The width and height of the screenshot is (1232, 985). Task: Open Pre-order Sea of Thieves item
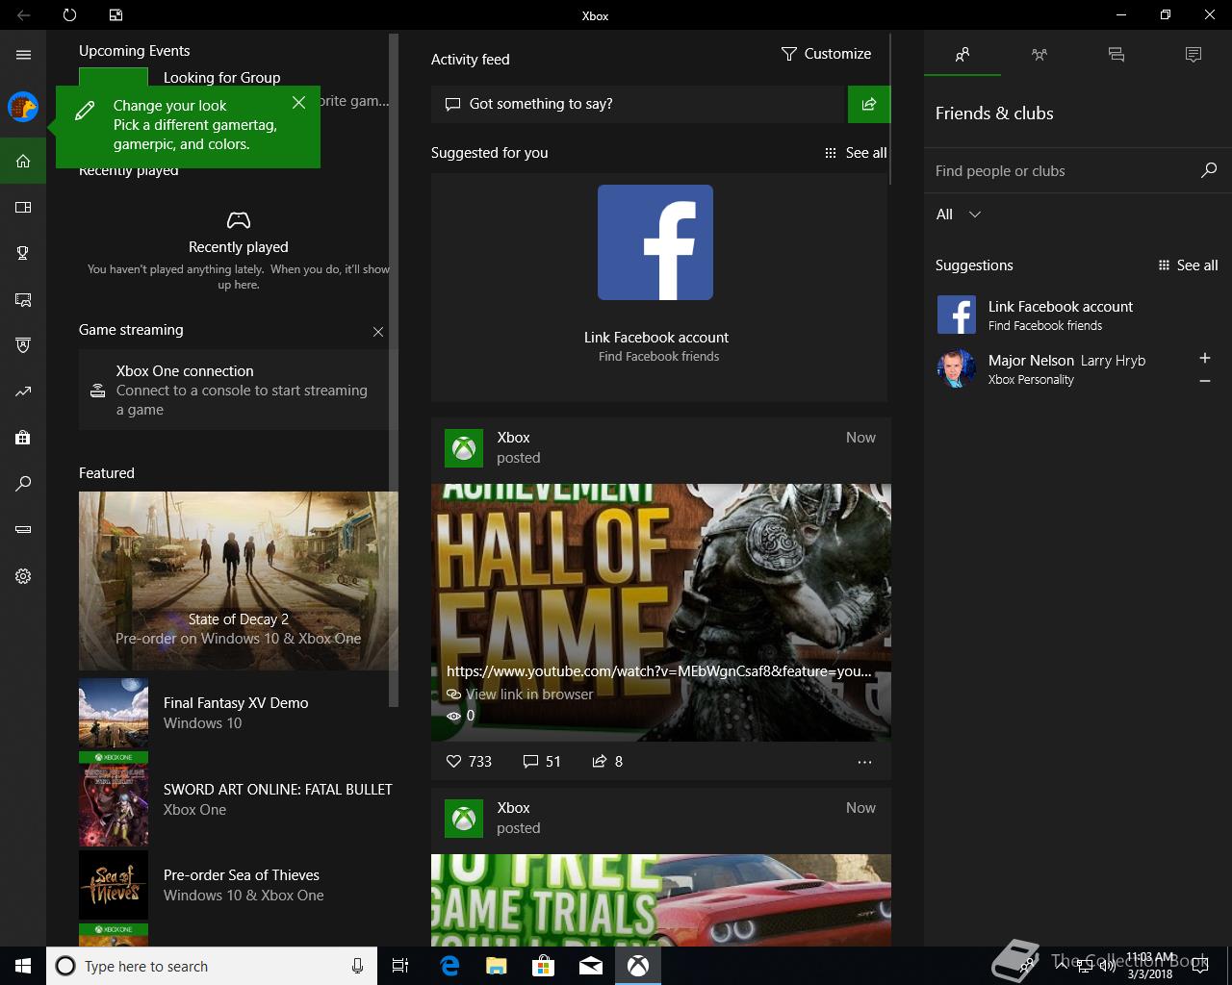point(236,885)
